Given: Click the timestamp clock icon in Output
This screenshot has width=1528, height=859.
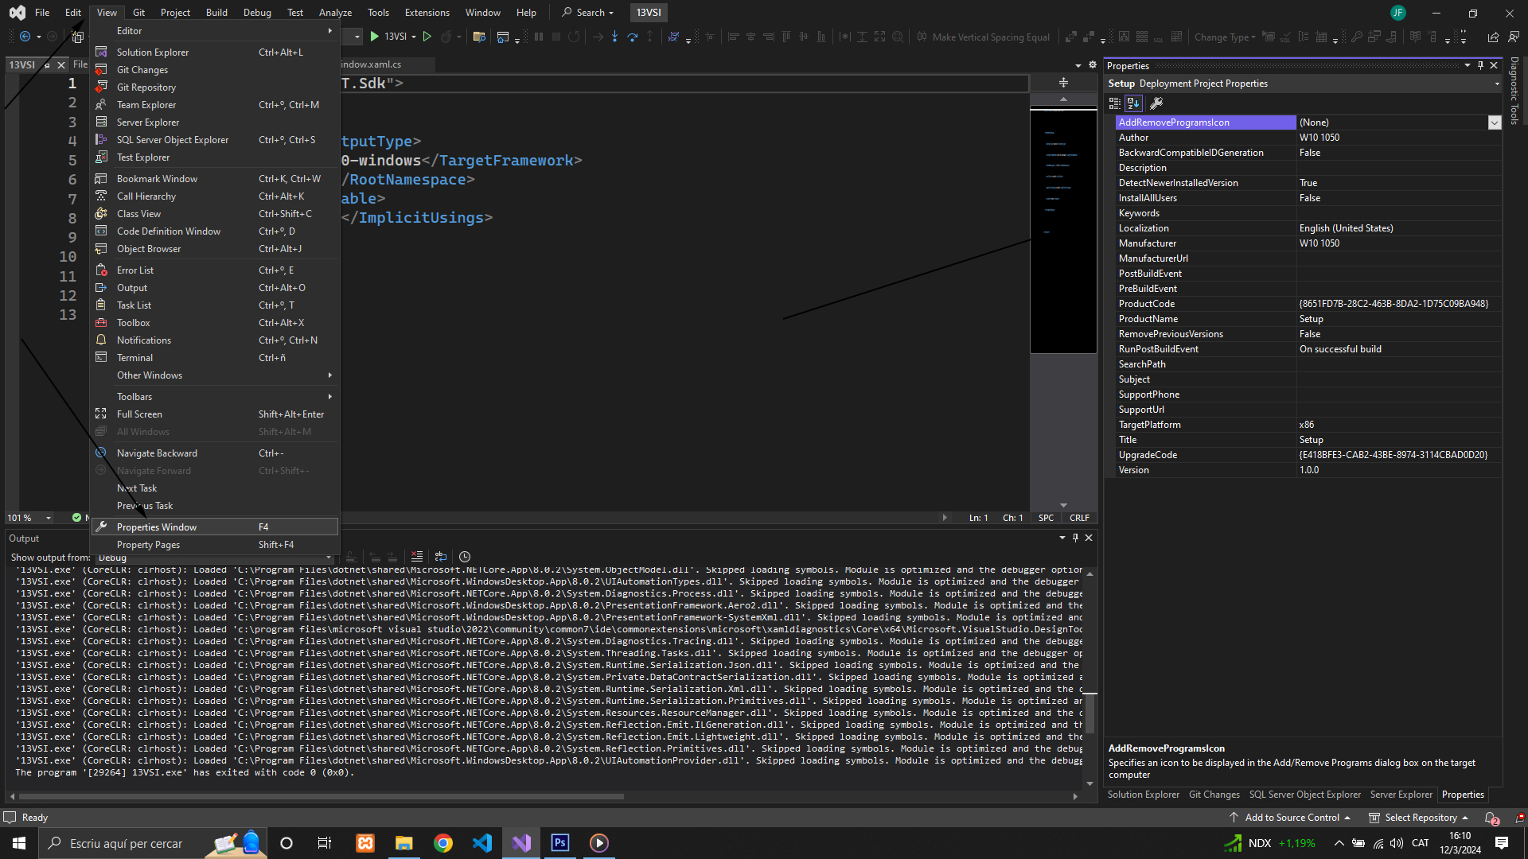Looking at the screenshot, I should (465, 557).
